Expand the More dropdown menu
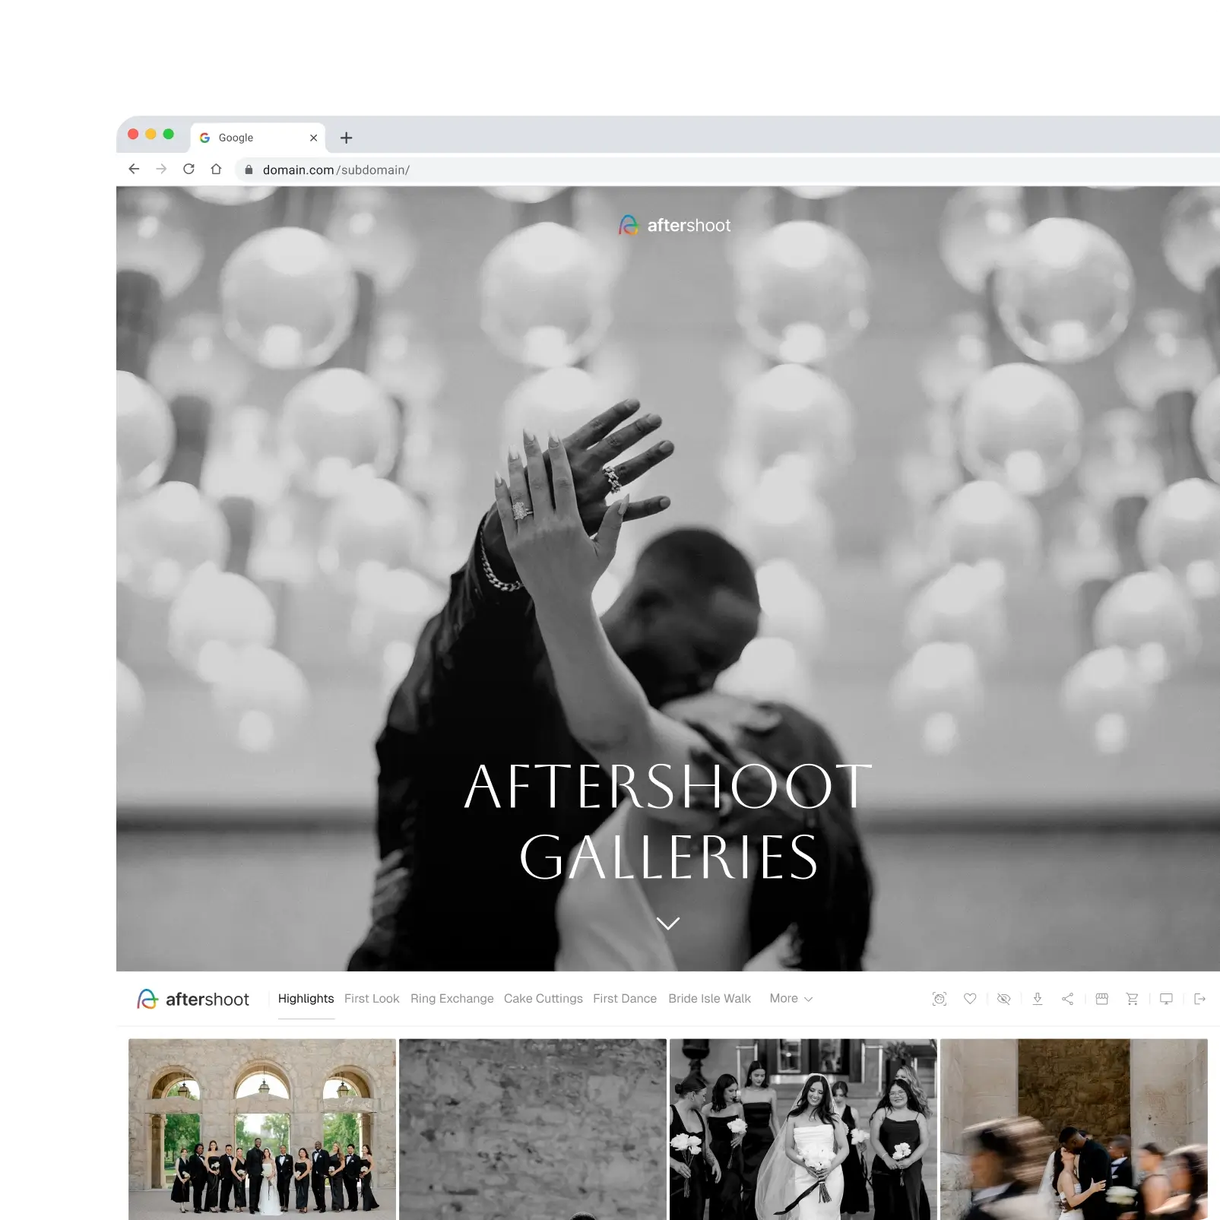The height and width of the screenshot is (1220, 1220). pyautogui.click(x=791, y=998)
